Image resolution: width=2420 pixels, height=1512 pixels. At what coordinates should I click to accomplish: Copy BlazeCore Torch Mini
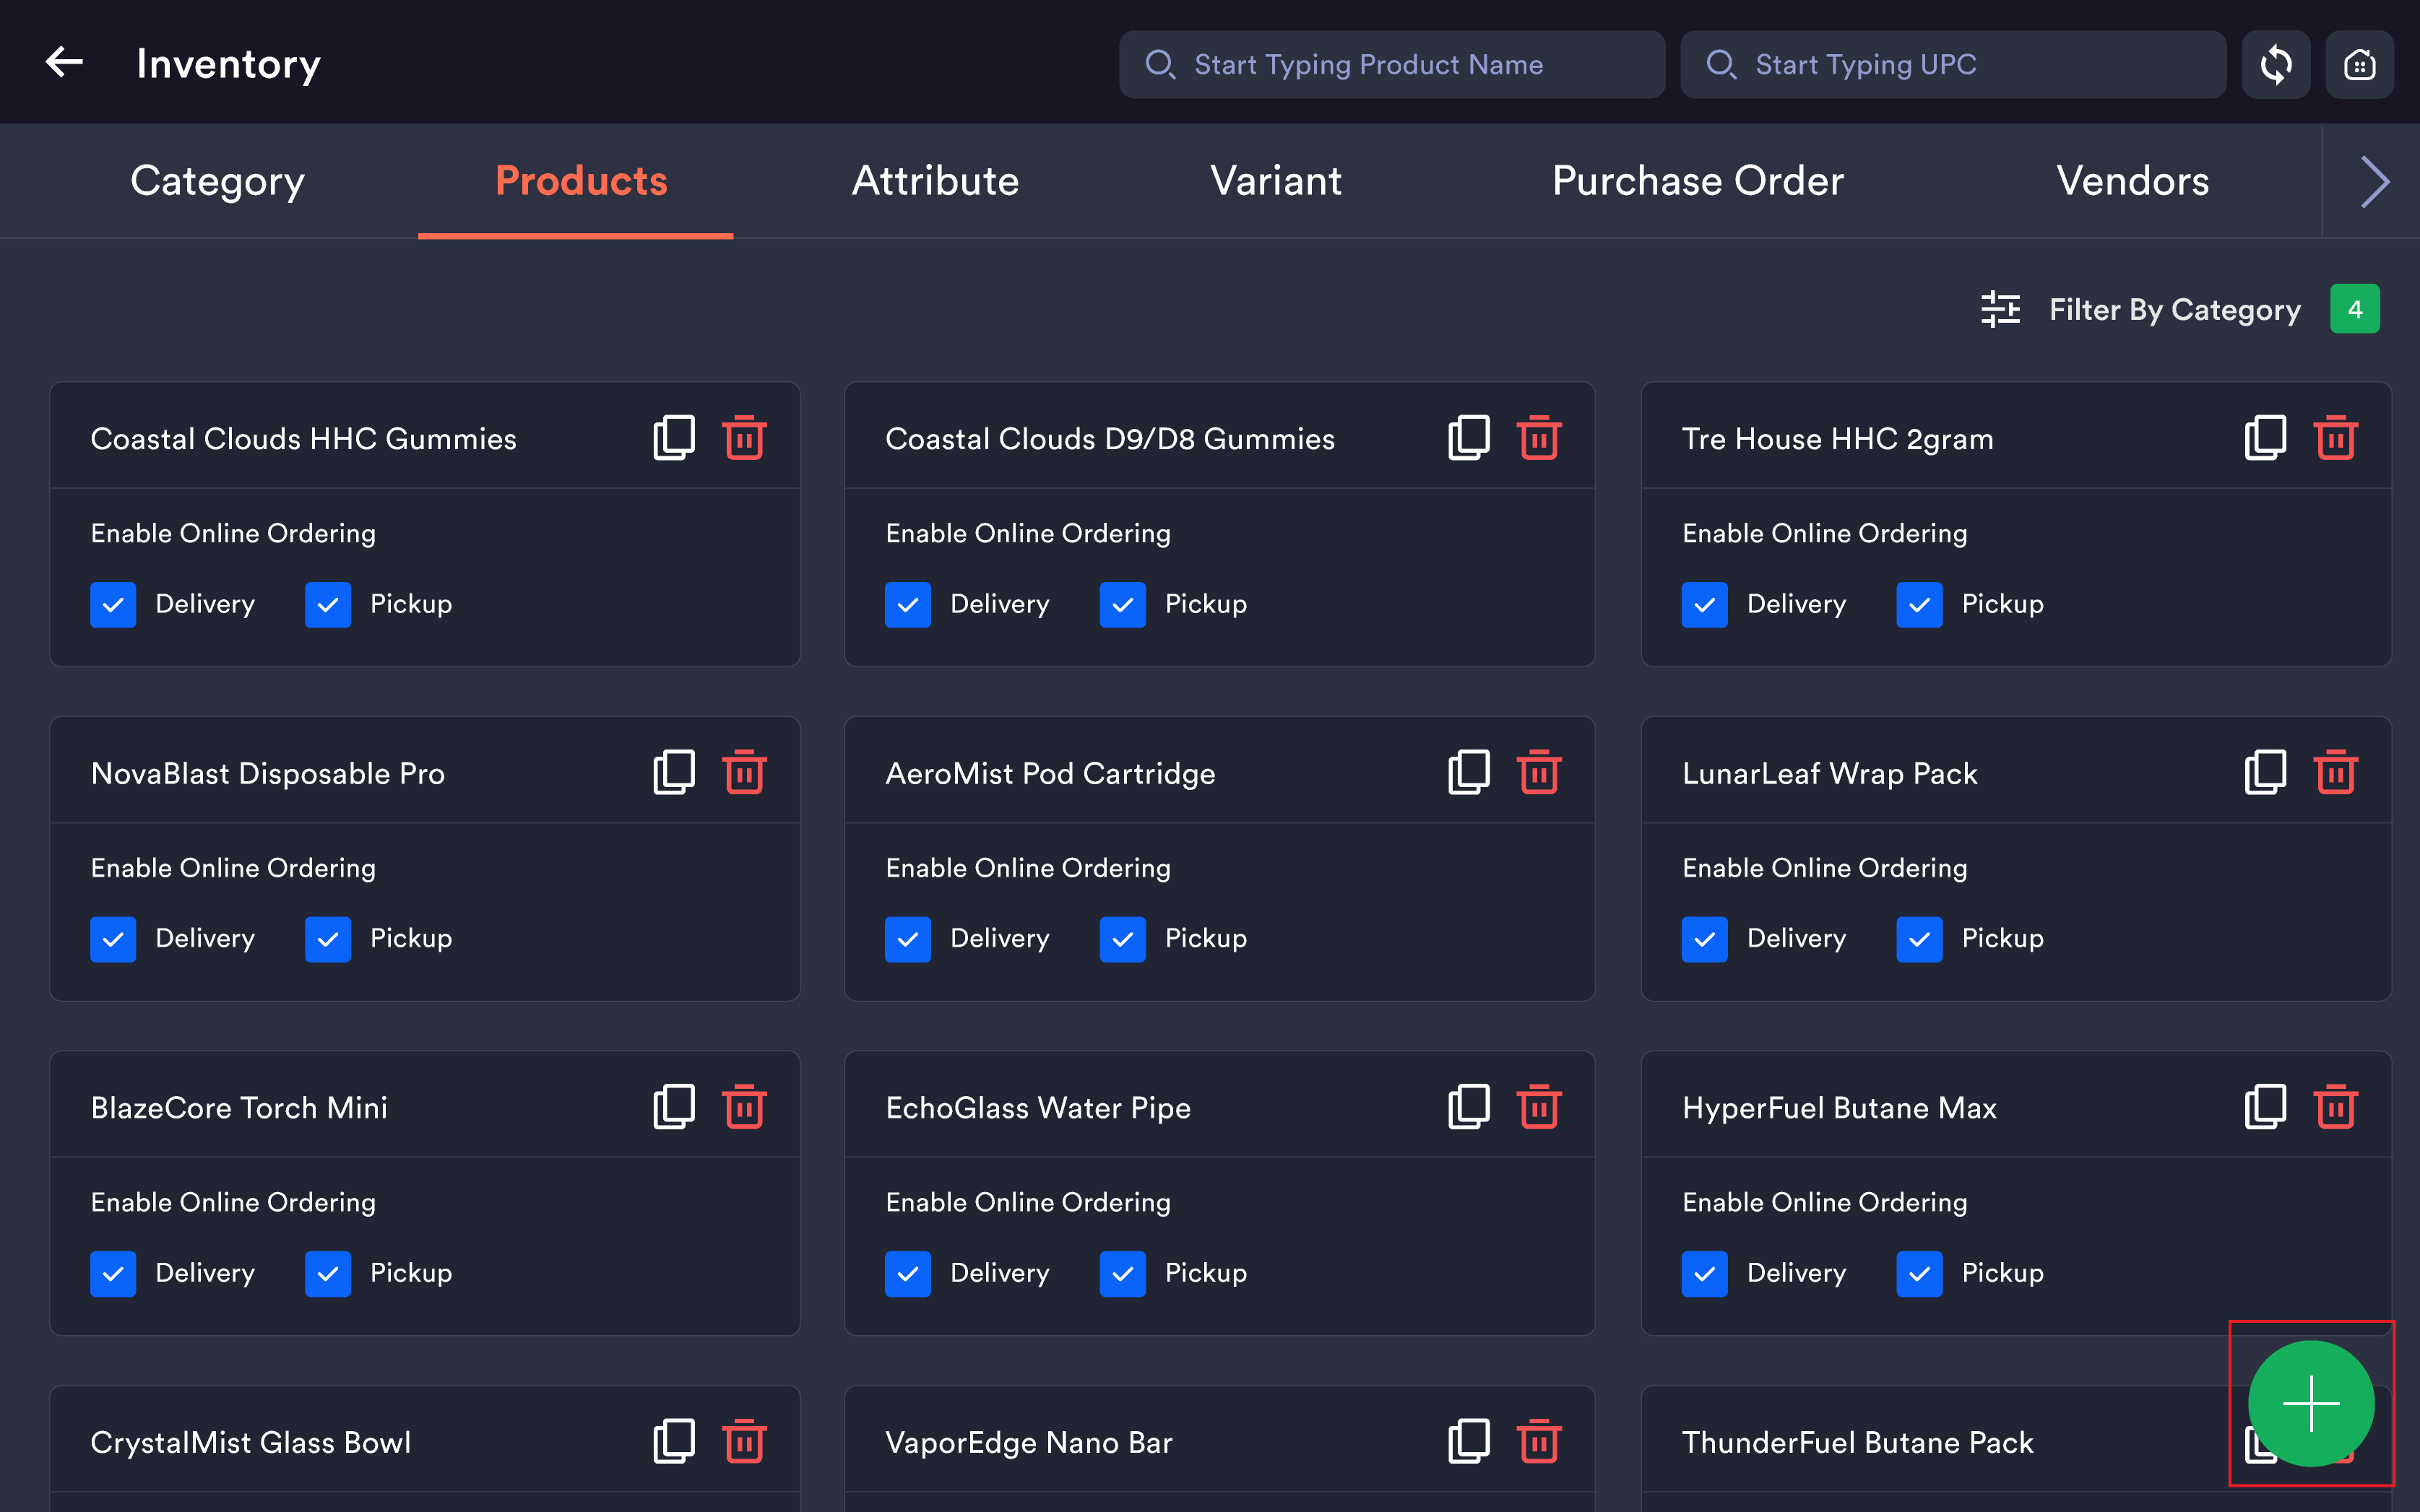tap(674, 1106)
